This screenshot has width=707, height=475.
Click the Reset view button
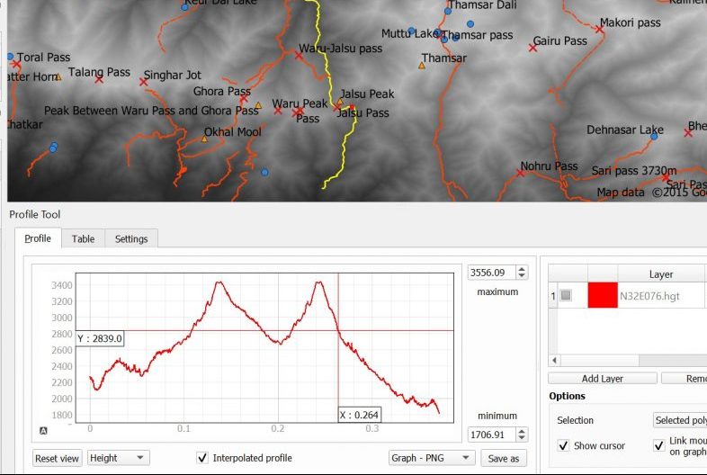(57, 458)
